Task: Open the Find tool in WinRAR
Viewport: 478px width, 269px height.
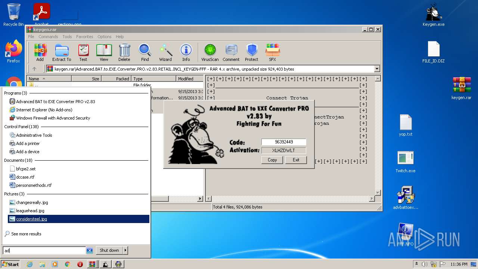Action: pos(145,53)
